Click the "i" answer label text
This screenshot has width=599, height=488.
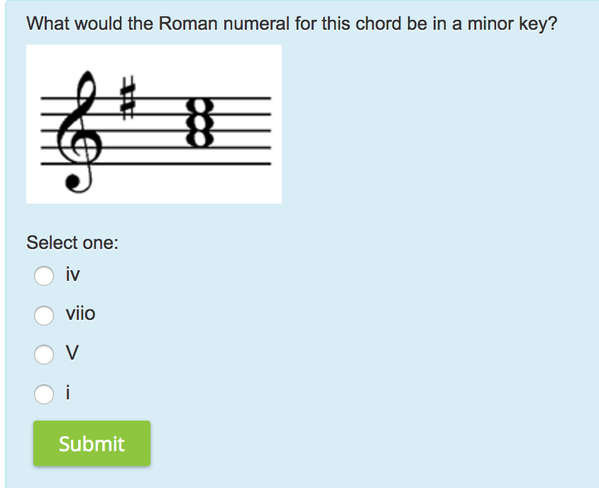(68, 392)
